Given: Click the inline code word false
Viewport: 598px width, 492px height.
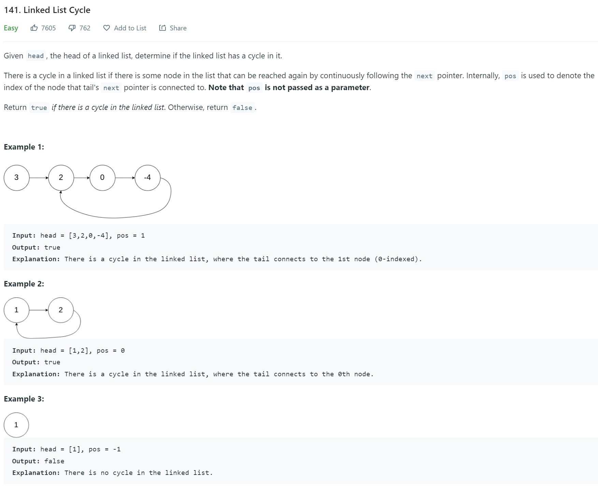Looking at the screenshot, I should (242, 108).
